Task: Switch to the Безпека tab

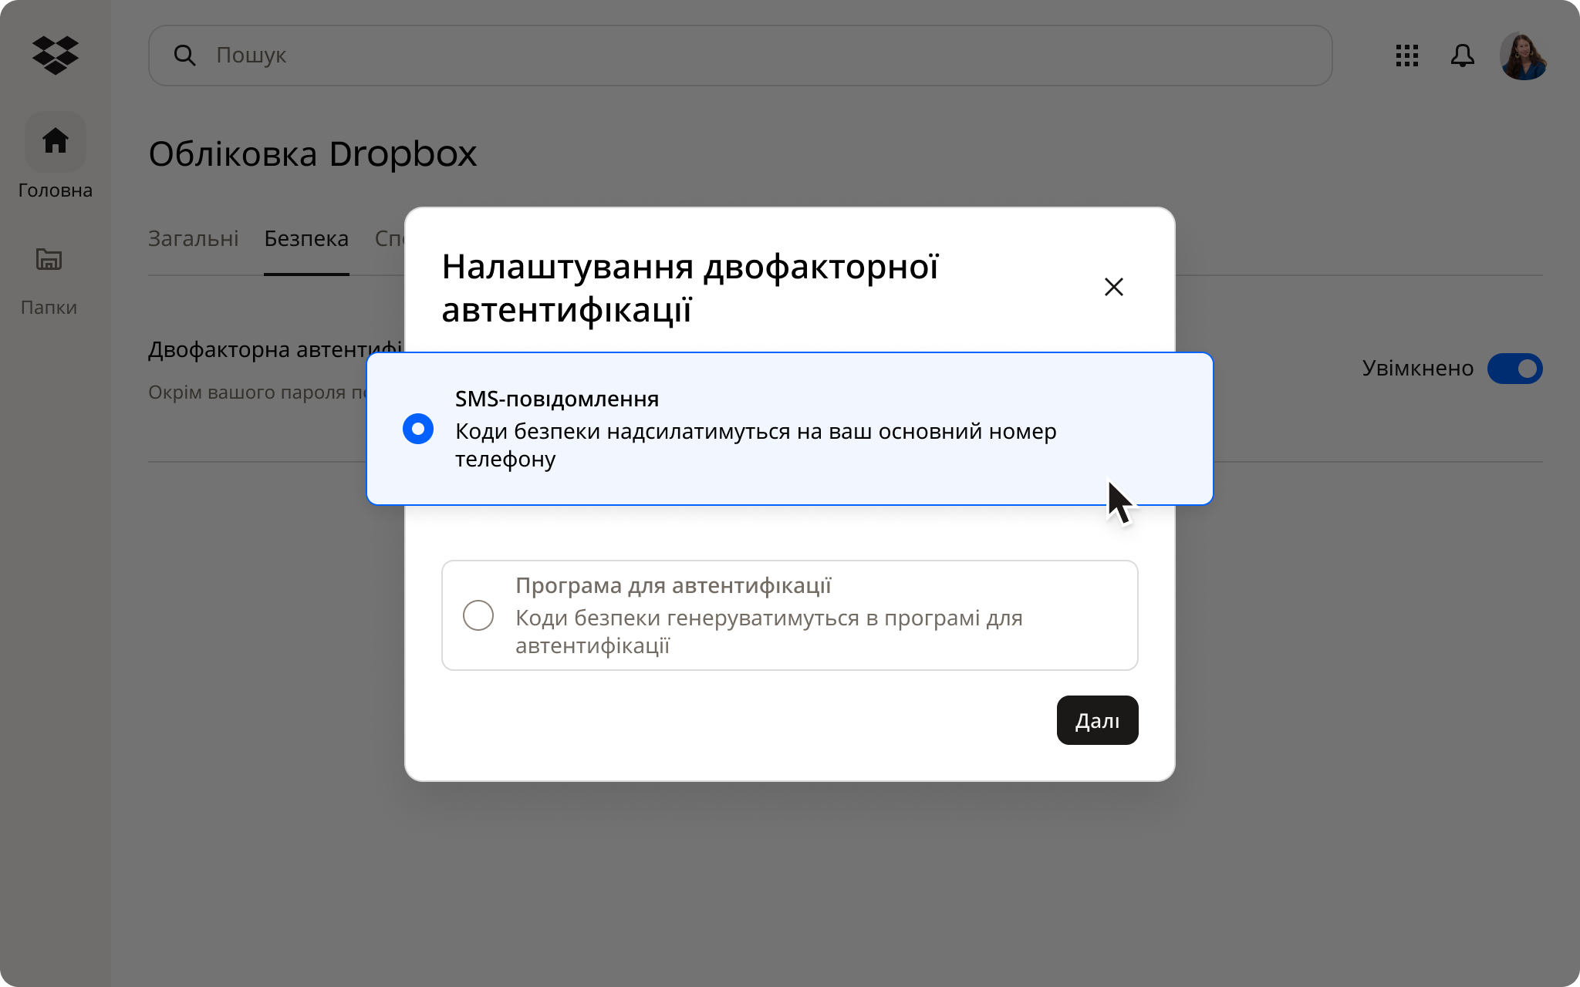Action: click(306, 239)
